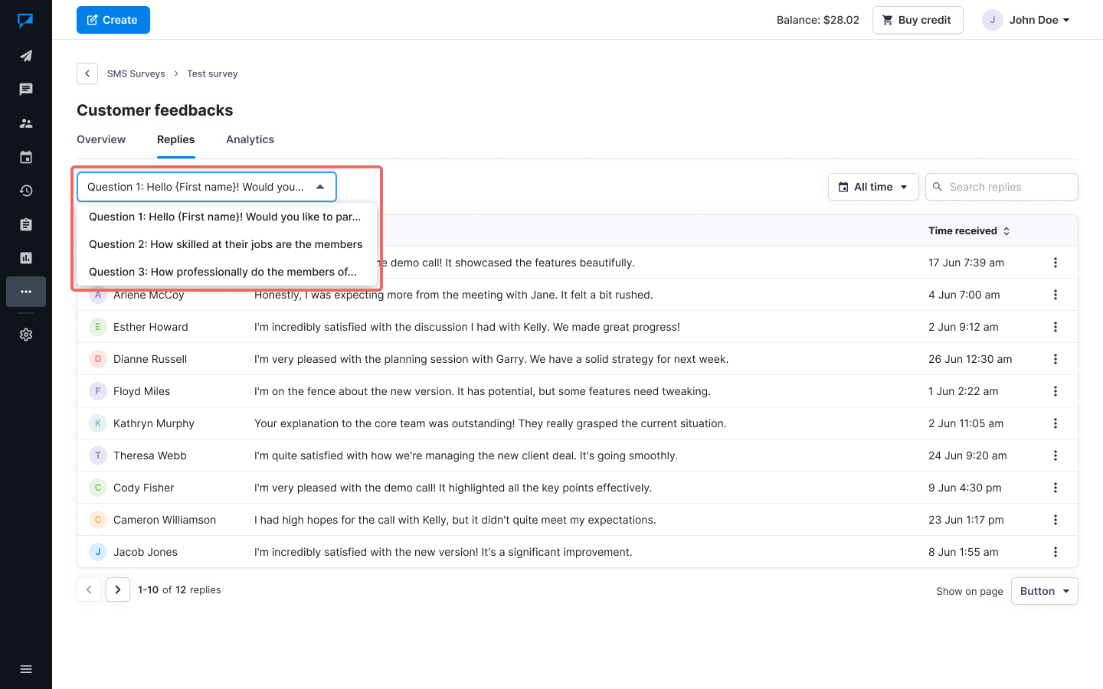Switch to the Analytics tab
The height and width of the screenshot is (689, 1103).
coord(250,139)
